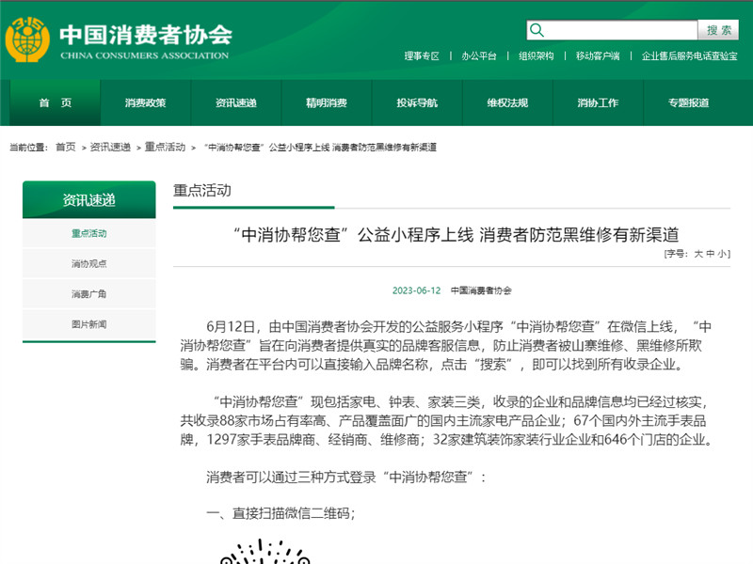Open 维权法规 in the main navigation bar
Viewport: 753px width, 564px height.
click(507, 102)
